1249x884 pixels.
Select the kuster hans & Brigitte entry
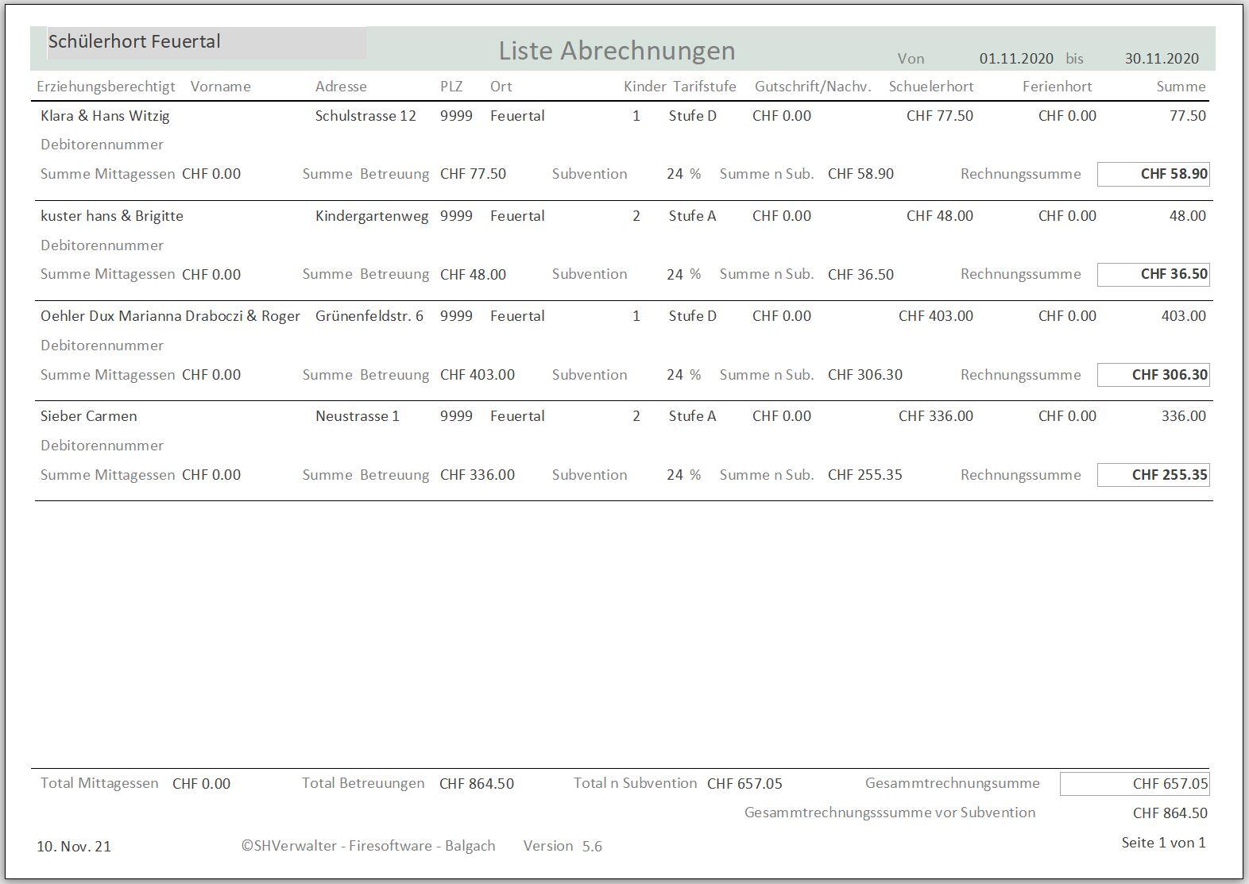(x=112, y=216)
